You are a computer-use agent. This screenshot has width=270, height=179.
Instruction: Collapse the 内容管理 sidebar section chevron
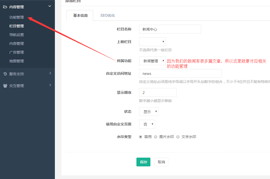pos(50,6)
